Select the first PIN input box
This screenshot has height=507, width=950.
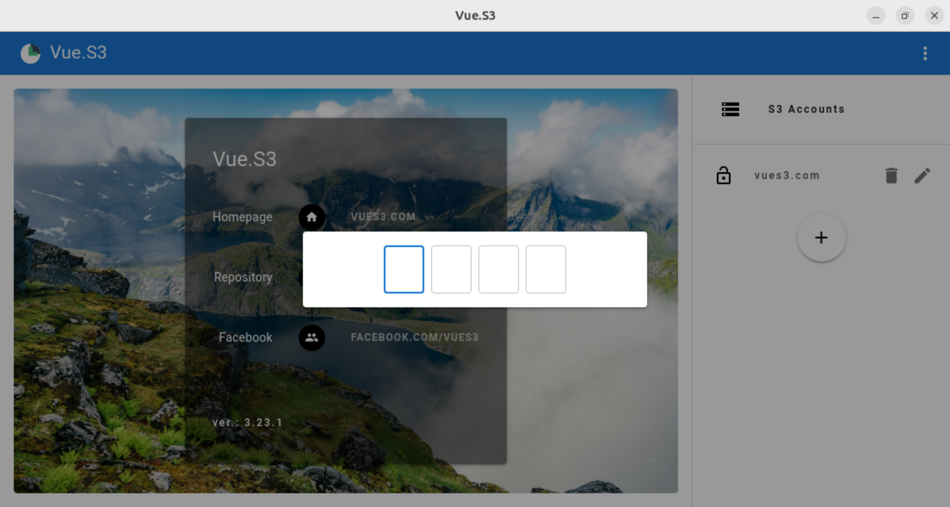click(x=404, y=269)
